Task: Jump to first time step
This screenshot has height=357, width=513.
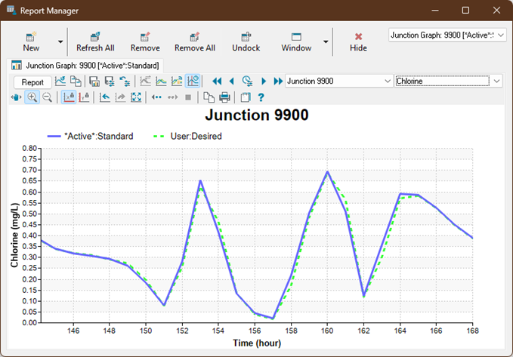Action: tap(217, 81)
